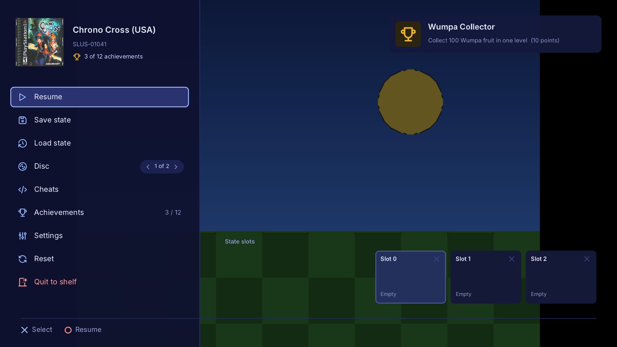Viewport: 617px width, 347px height.
Task: Click the Load state history icon
Action: (x=23, y=143)
